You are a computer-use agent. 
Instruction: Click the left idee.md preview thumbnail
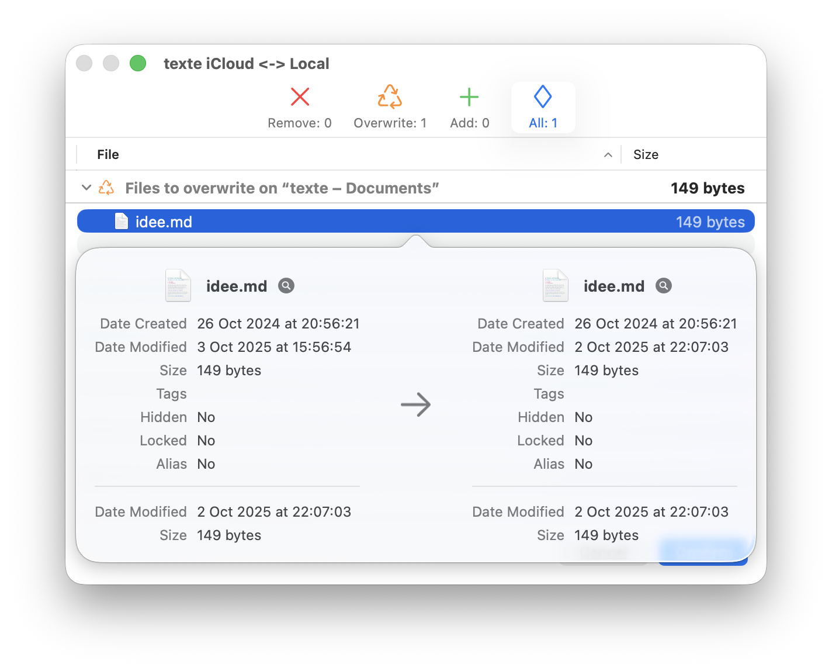(x=178, y=285)
